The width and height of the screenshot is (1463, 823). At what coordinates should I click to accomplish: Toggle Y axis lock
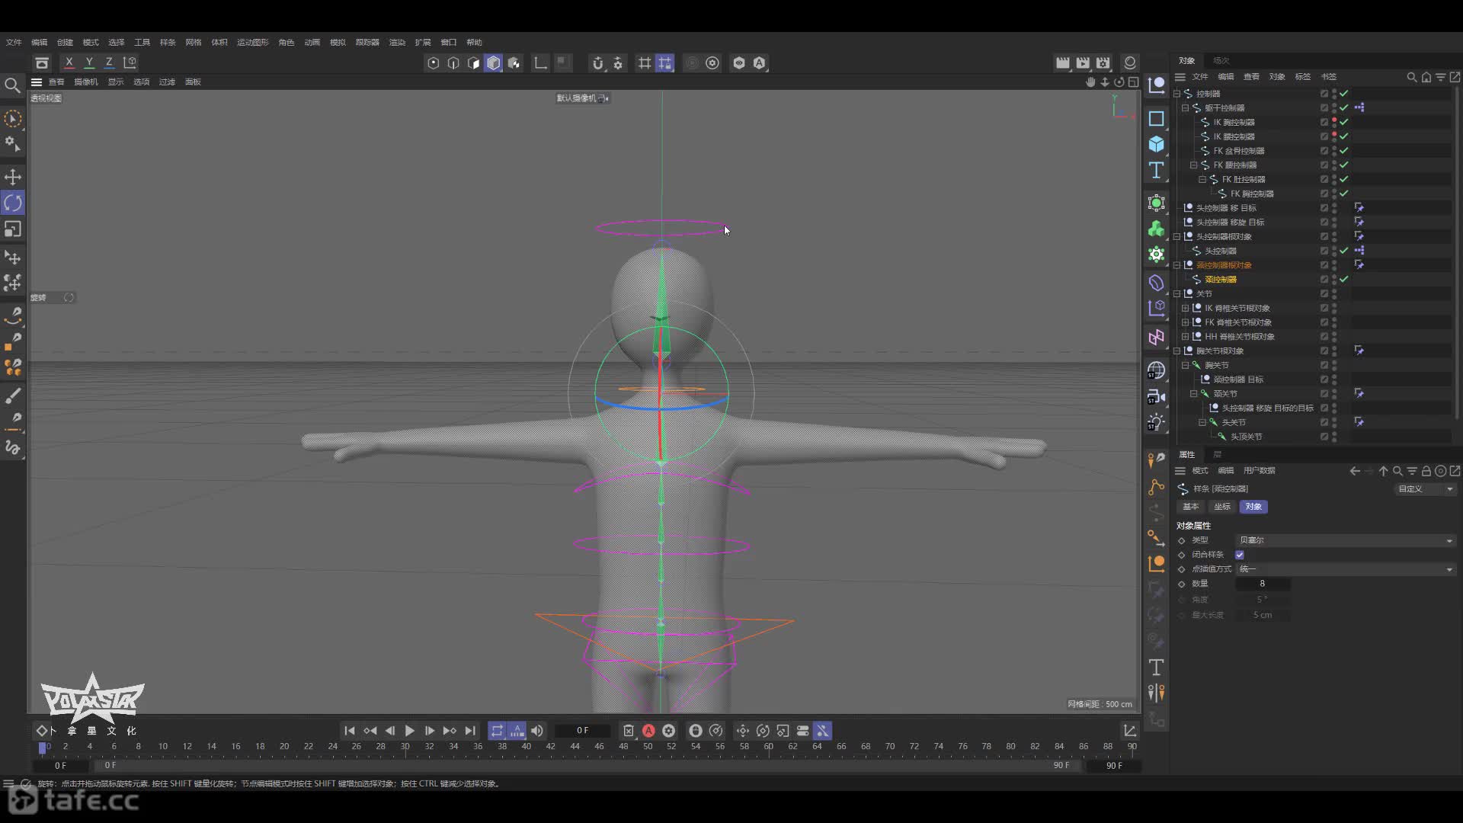point(89,62)
